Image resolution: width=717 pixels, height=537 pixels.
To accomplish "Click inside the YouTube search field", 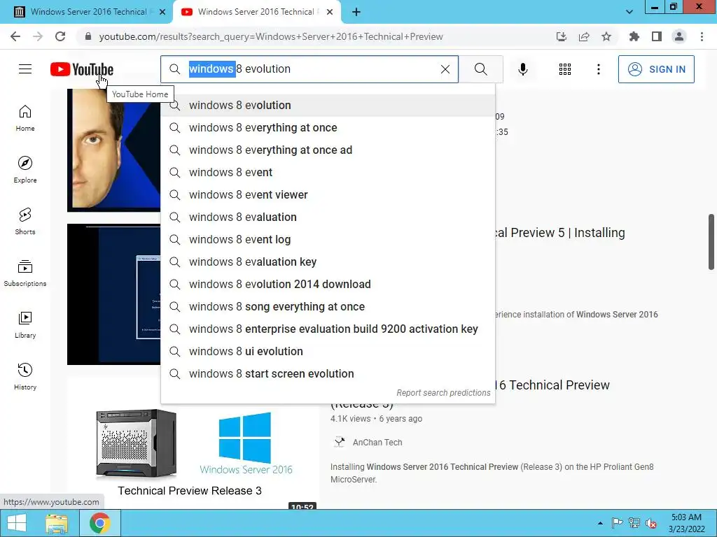I will (309, 69).
